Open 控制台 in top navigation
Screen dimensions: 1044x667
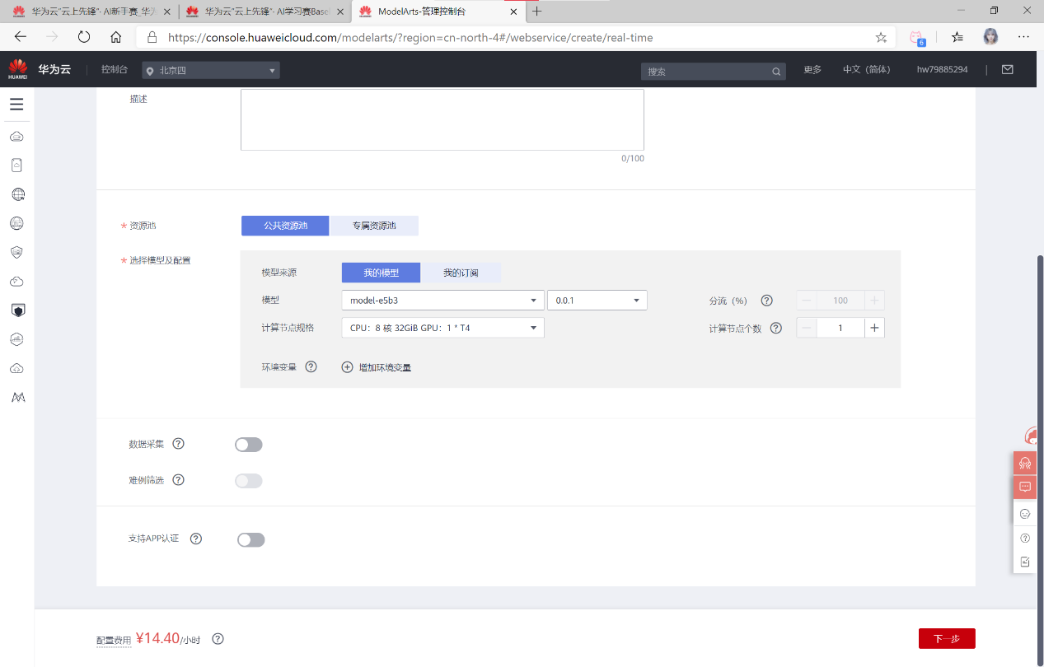[115, 70]
